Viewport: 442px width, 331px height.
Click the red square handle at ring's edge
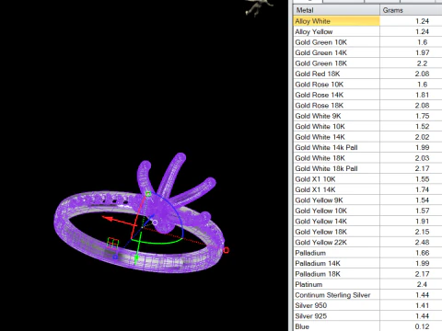coord(227,250)
